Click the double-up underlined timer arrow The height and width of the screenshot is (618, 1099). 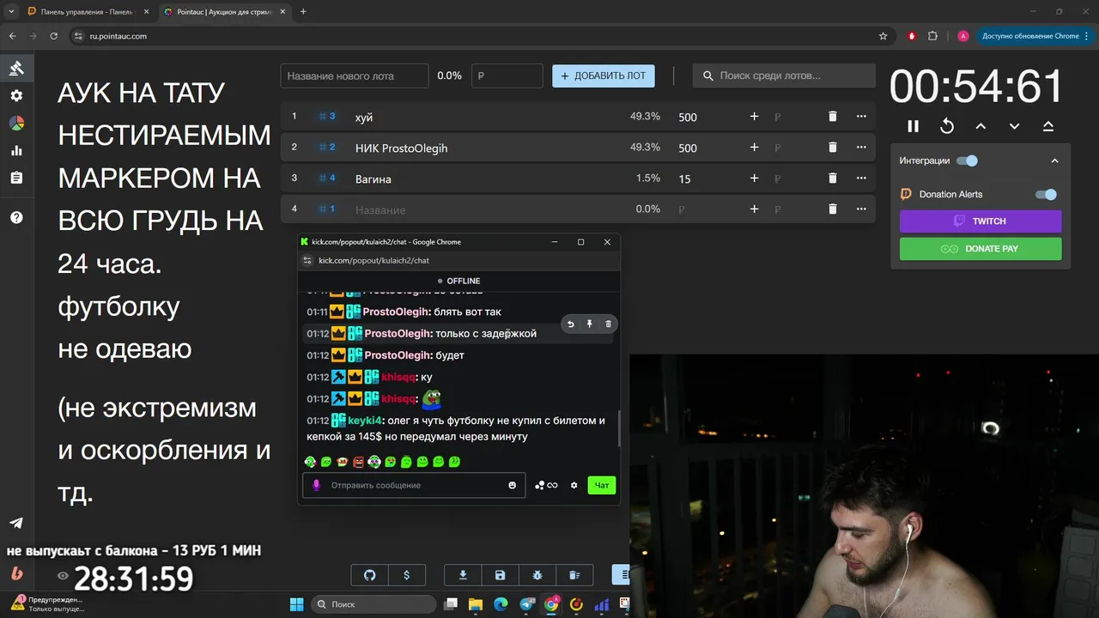(x=1047, y=126)
